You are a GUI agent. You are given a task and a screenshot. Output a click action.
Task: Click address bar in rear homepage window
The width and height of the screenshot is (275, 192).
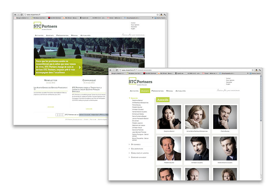pyautogui.click(x=91, y=15)
